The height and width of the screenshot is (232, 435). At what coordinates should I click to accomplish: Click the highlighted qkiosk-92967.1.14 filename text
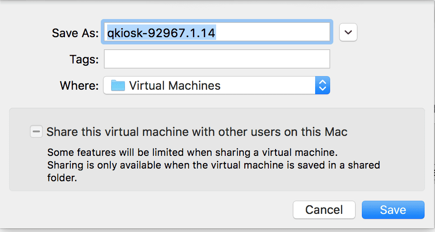[161, 33]
